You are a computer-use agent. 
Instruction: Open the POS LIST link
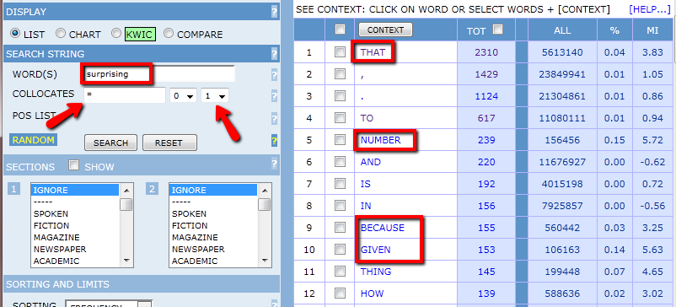pyautogui.click(x=35, y=116)
